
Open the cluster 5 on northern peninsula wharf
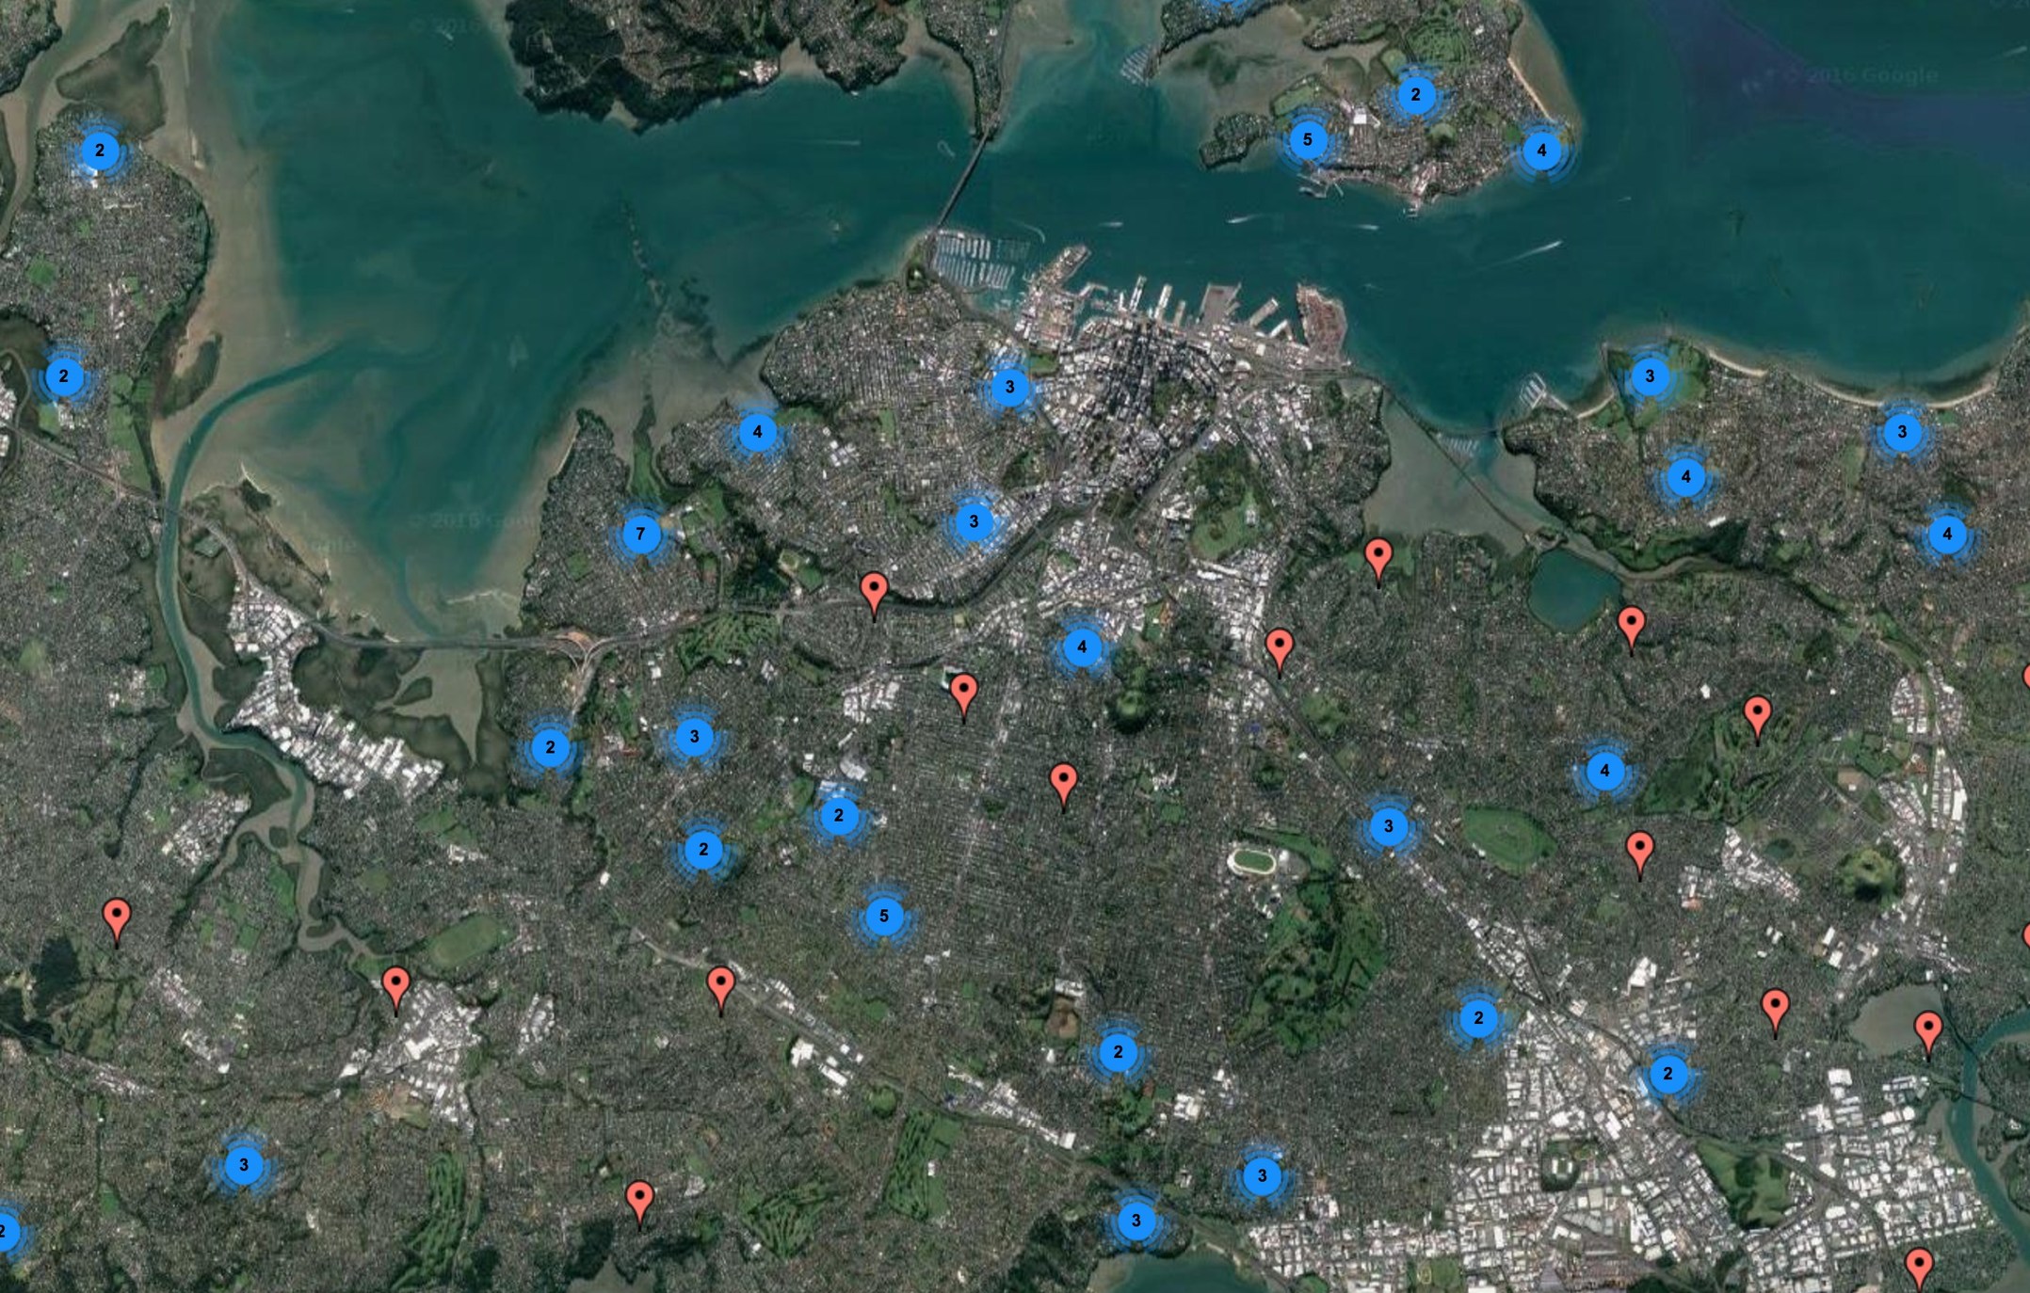point(1307,140)
